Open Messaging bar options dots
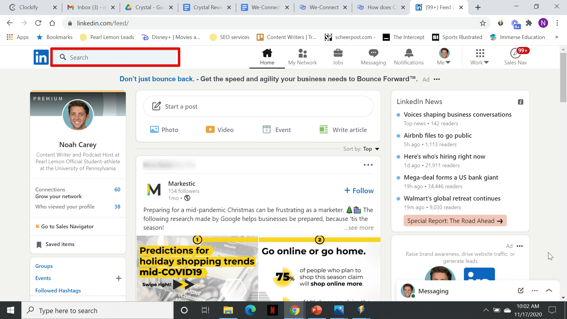 [x=535, y=291]
